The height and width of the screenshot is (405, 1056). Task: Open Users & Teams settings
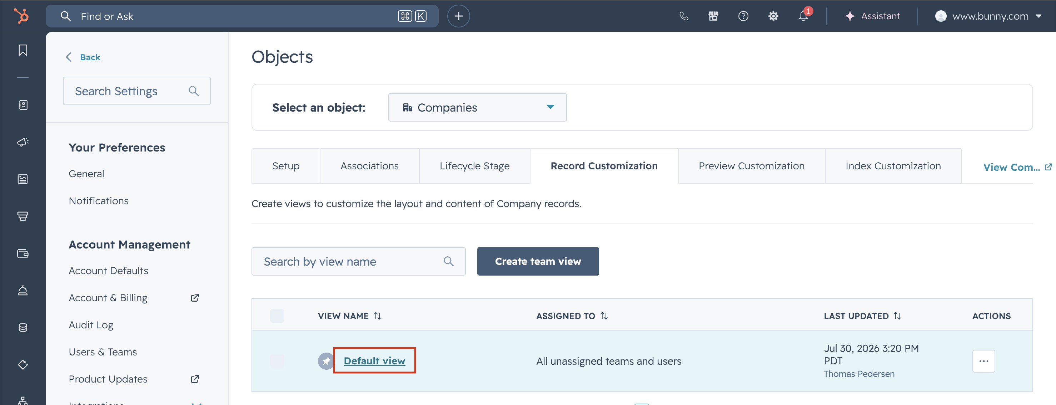[x=103, y=352]
